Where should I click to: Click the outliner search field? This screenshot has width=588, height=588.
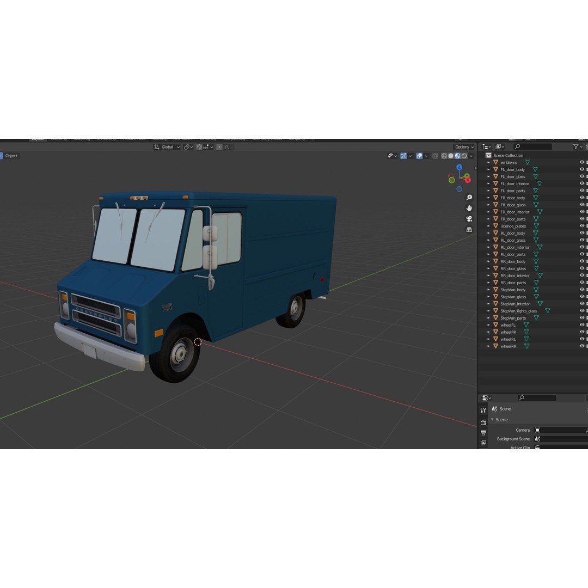(x=534, y=146)
